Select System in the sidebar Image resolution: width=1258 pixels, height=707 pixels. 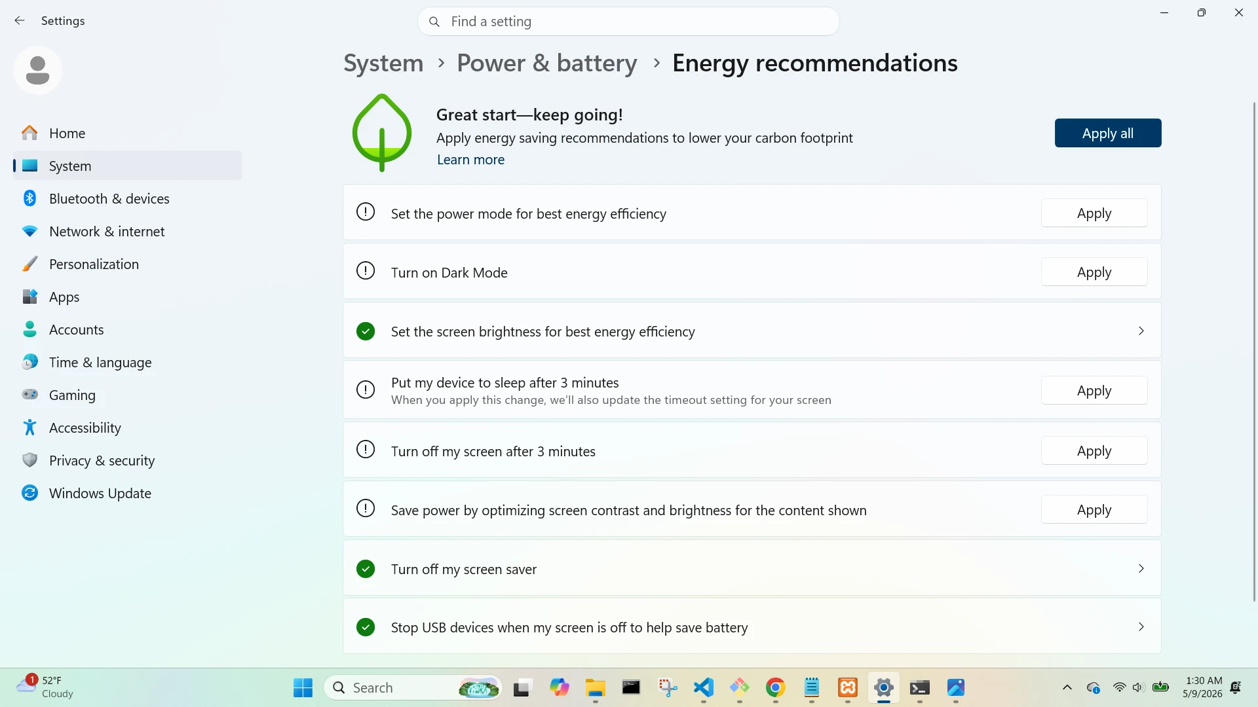coord(127,166)
